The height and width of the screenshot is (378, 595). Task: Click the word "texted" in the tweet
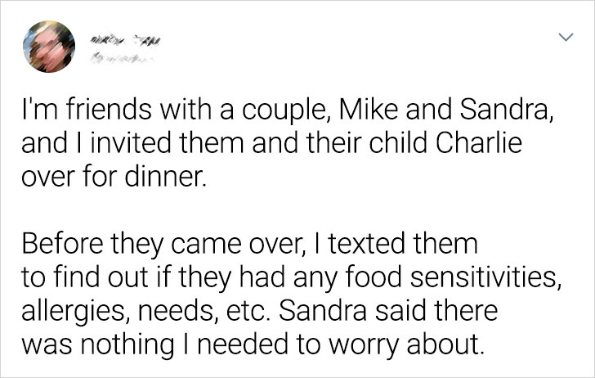367,244
